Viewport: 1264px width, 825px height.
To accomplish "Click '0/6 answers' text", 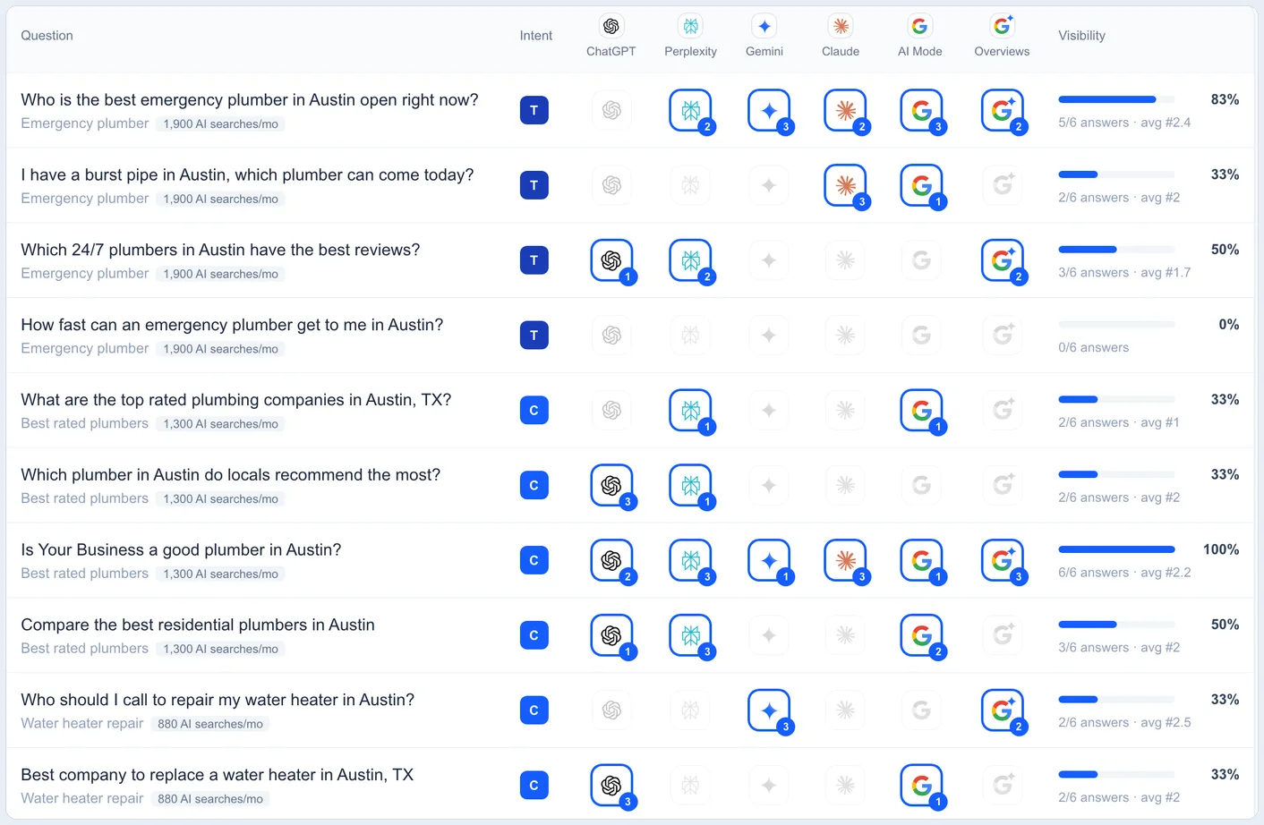I will [x=1093, y=348].
